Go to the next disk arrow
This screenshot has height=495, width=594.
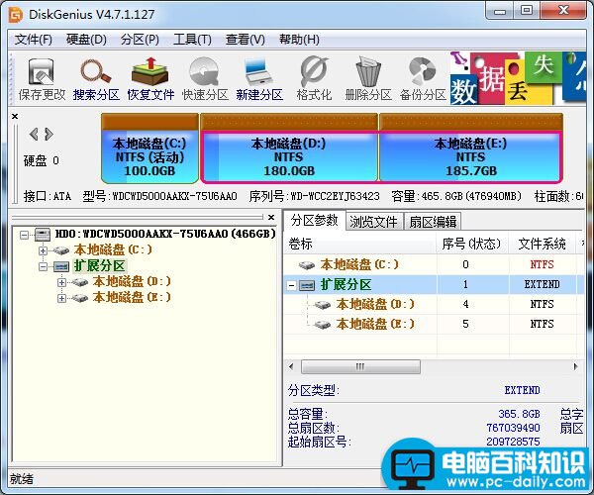click(49, 134)
